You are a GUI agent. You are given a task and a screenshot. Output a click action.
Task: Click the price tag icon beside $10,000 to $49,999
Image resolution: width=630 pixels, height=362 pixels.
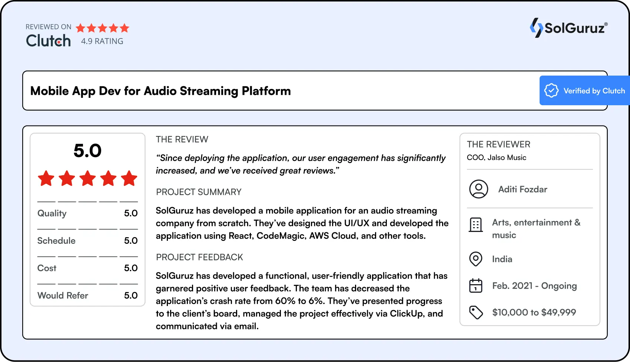(475, 312)
